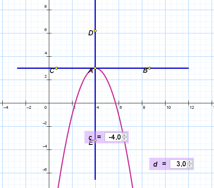
Task: Decrease the value of d with down arrow
Action: click(x=189, y=166)
